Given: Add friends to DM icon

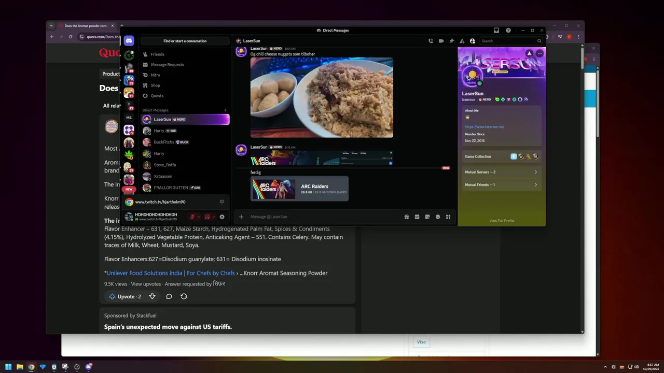Looking at the screenshot, I should pos(462,41).
